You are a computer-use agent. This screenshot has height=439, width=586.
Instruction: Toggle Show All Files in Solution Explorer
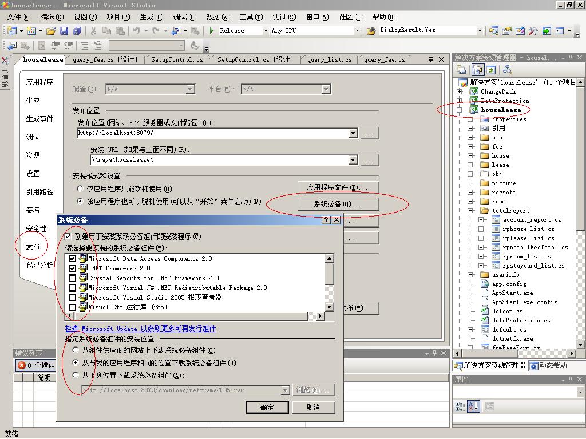(x=478, y=69)
